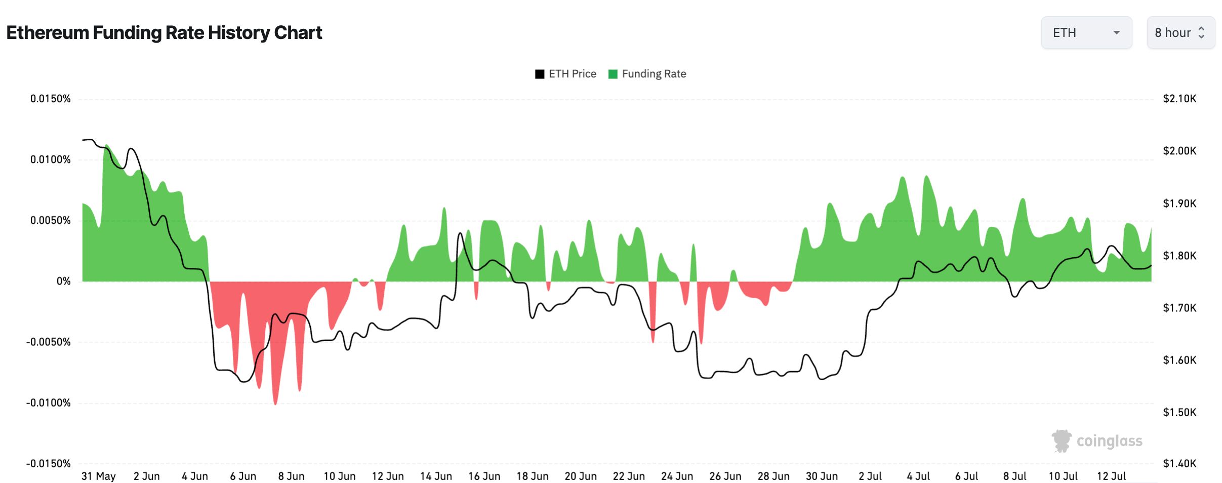Image resolution: width=1222 pixels, height=483 pixels.
Task: Click the 20 Jun x-axis label
Action: tap(581, 476)
